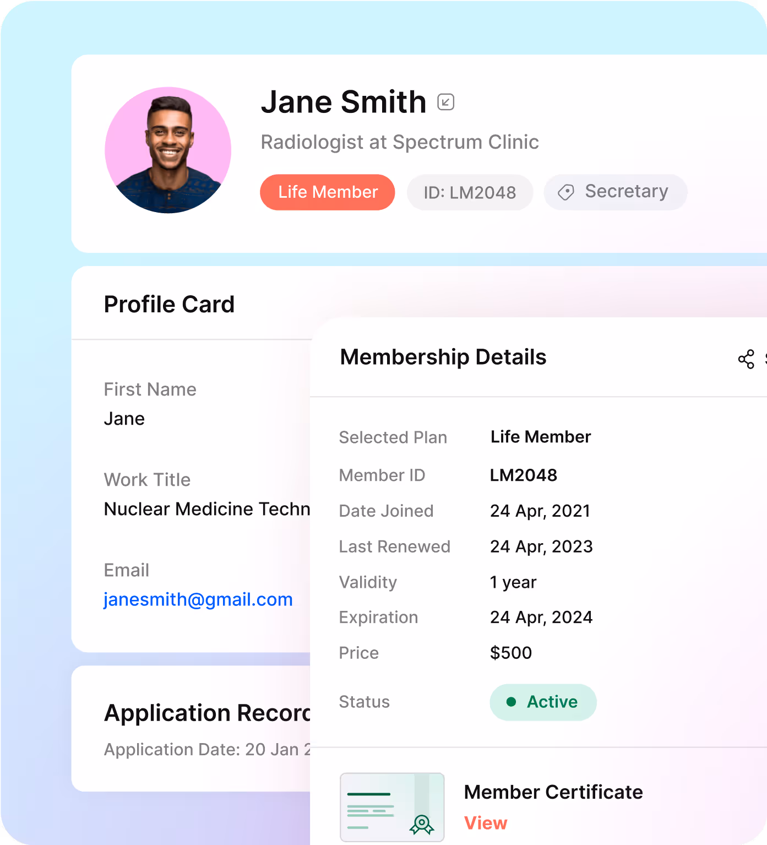Click the Date Joined label
Screen dimensions: 767x845
(387, 511)
